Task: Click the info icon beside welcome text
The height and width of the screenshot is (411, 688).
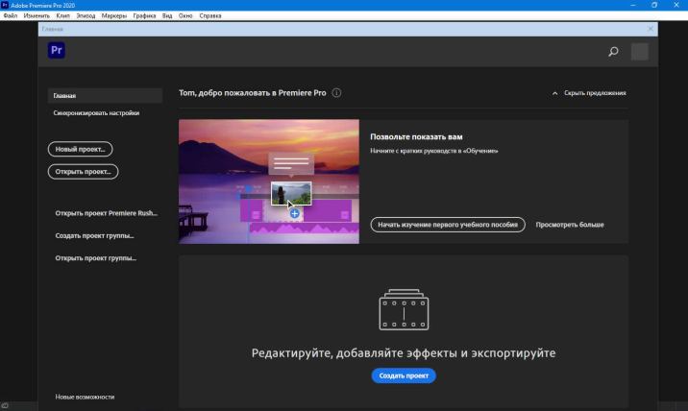Action: (336, 93)
